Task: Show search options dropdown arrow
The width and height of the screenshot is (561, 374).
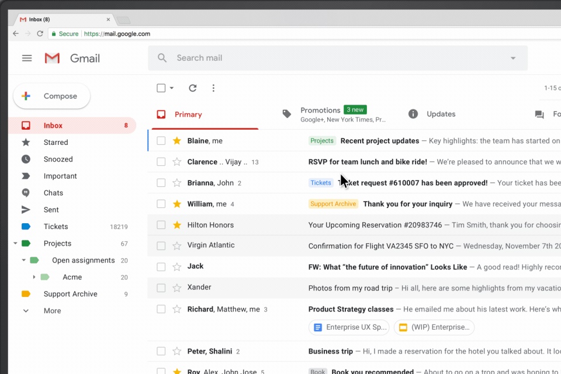Action: click(x=513, y=58)
